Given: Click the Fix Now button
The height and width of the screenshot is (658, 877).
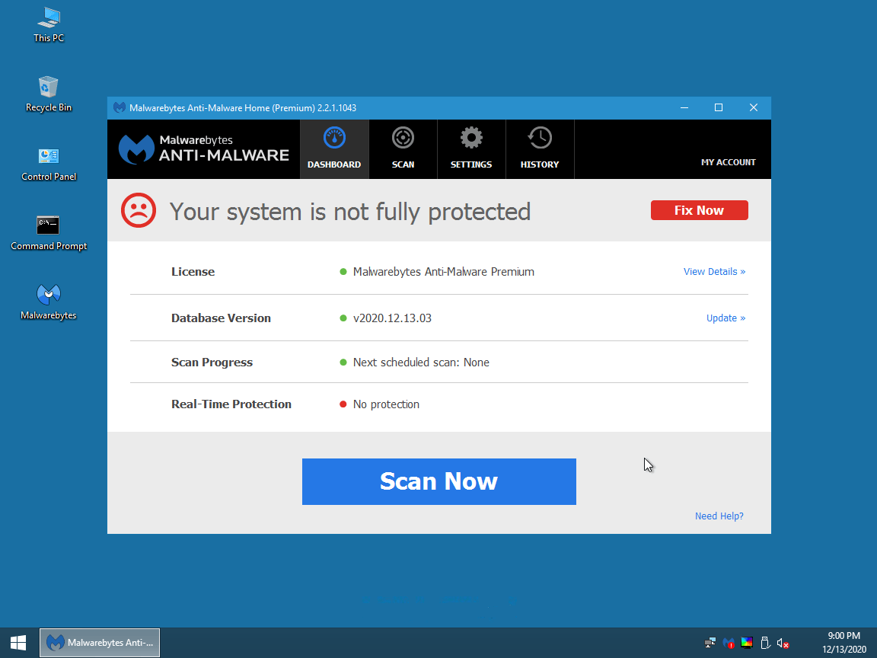Looking at the screenshot, I should pos(699,210).
